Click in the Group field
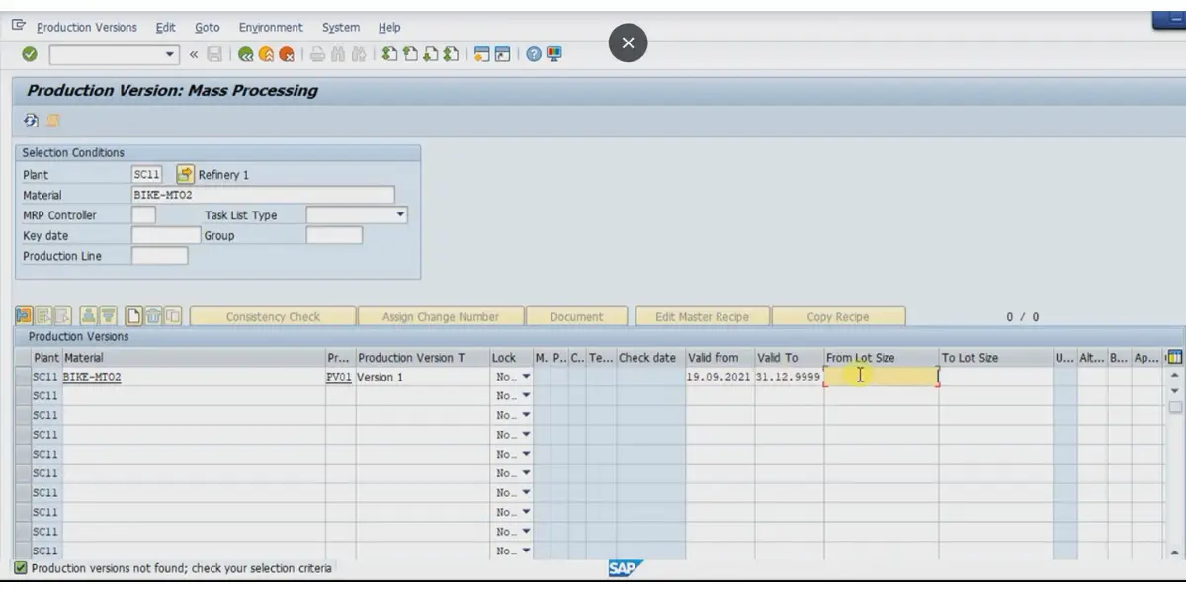Viewport: 1186px width, 593px height. tap(334, 235)
